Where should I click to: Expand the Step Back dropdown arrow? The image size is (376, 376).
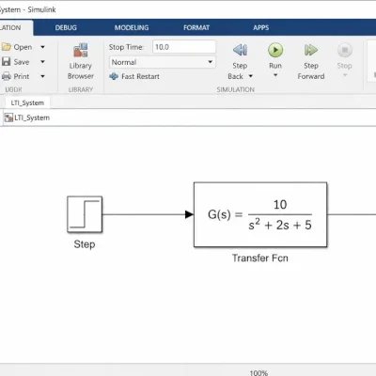pos(251,76)
